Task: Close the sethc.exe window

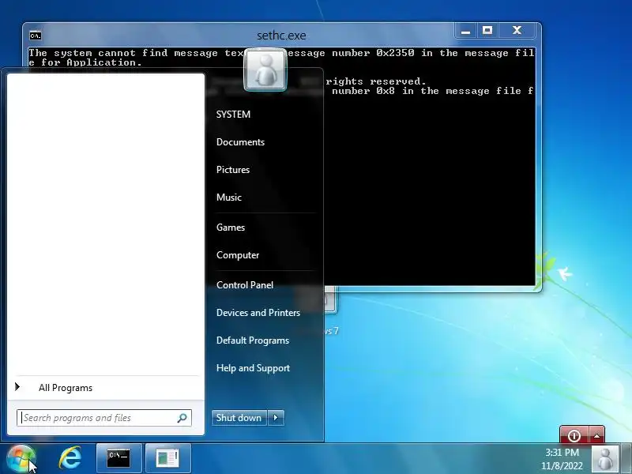Action: pyautogui.click(x=517, y=31)
